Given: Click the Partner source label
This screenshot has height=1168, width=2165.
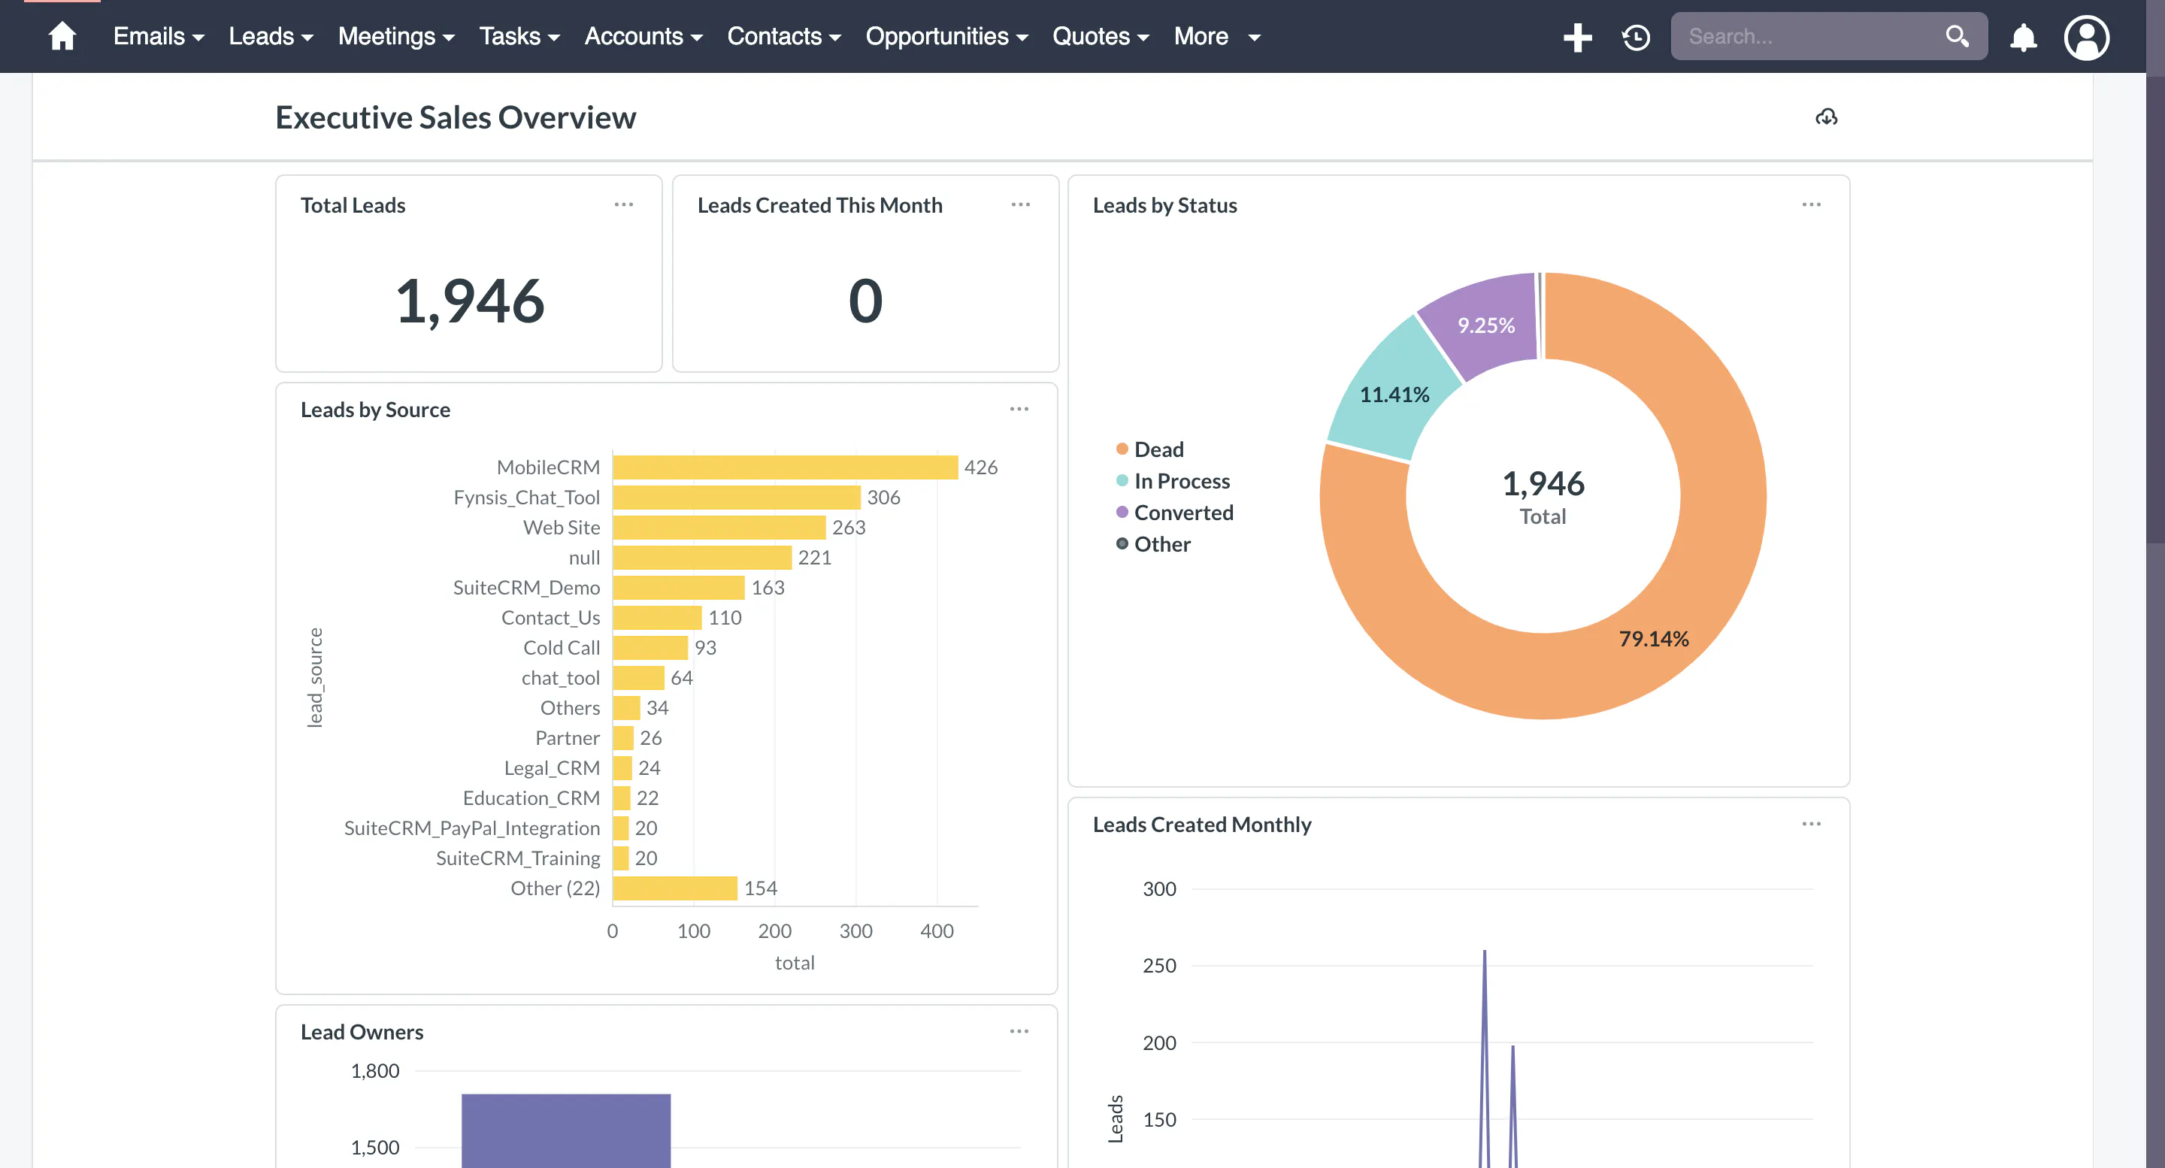Looking at the screenshot, I should click(568, 738).
